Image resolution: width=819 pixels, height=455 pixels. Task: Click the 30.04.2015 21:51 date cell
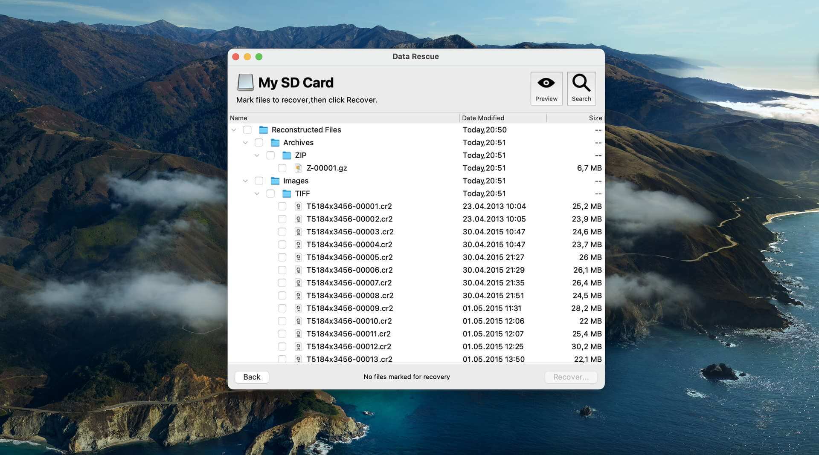click(493, 296)
